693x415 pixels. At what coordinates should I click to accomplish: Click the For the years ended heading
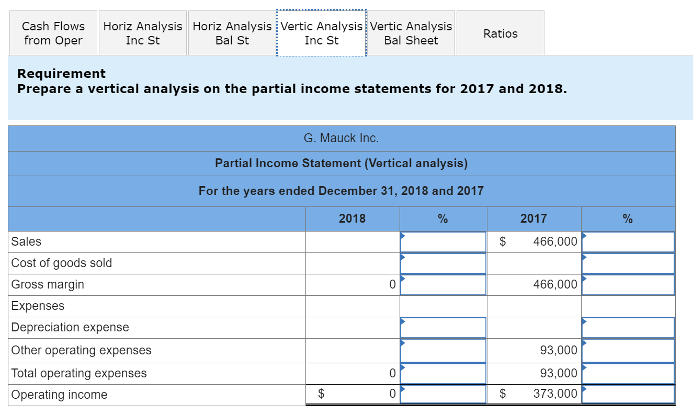[x=341, y=191]
